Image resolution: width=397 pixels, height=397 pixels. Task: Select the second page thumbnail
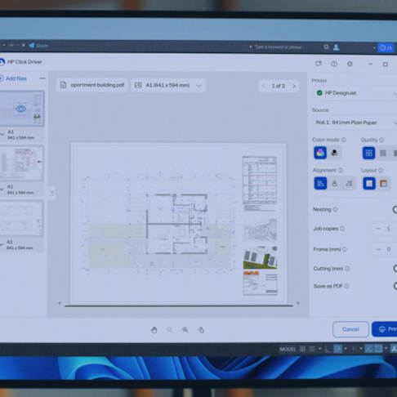(x=22, y=163)
